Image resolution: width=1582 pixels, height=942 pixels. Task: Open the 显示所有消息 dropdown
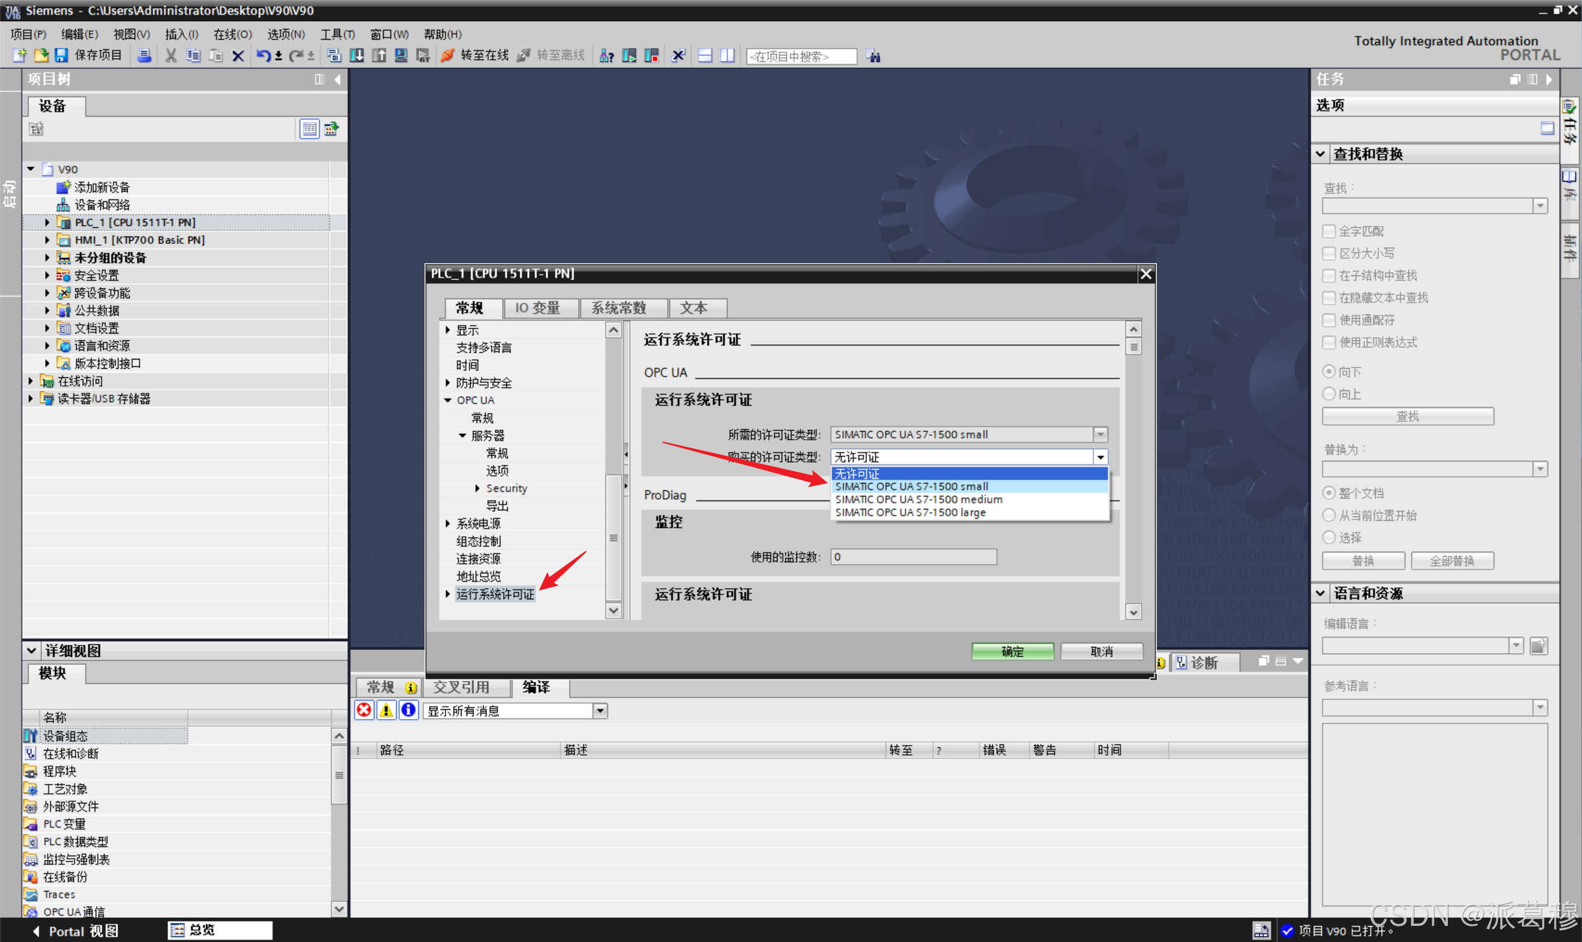point(600,711)
